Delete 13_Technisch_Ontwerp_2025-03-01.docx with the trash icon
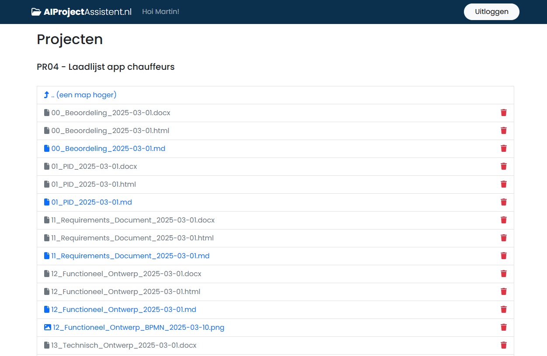Viewport: 547px width, 356px height. click(503, 345)
